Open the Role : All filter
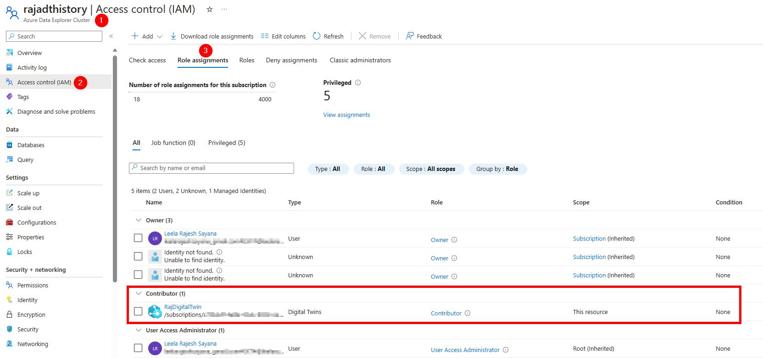The height and width of the screenshot is (358, 763). [x=373, y=169]
